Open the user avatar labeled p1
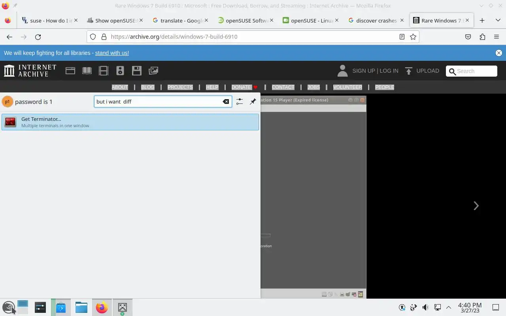 [x=7, y=102]
